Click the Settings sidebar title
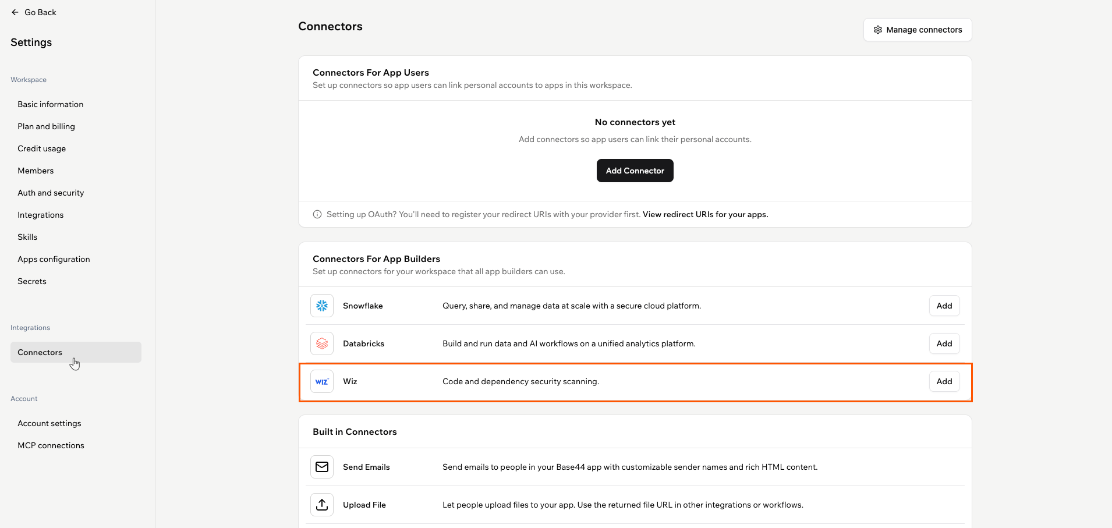The height and width of the screenshot is (528, 1112). tap(31, 42)
